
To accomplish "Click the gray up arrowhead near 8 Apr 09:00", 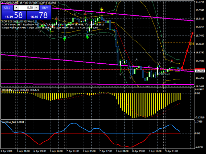I will tap(137, 60).
